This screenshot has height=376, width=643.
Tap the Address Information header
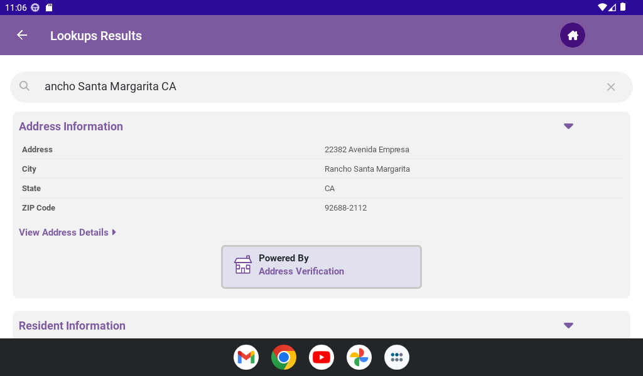point(71,127)
